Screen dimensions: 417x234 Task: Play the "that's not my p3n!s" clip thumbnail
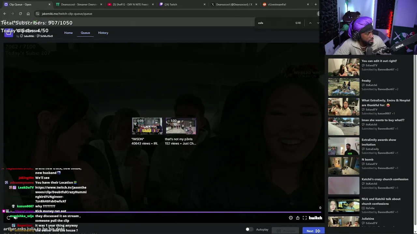(181, 126)
